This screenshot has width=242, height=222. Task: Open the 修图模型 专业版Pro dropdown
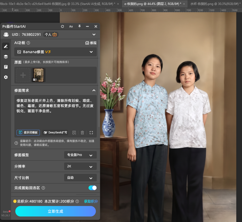point(80,155)
